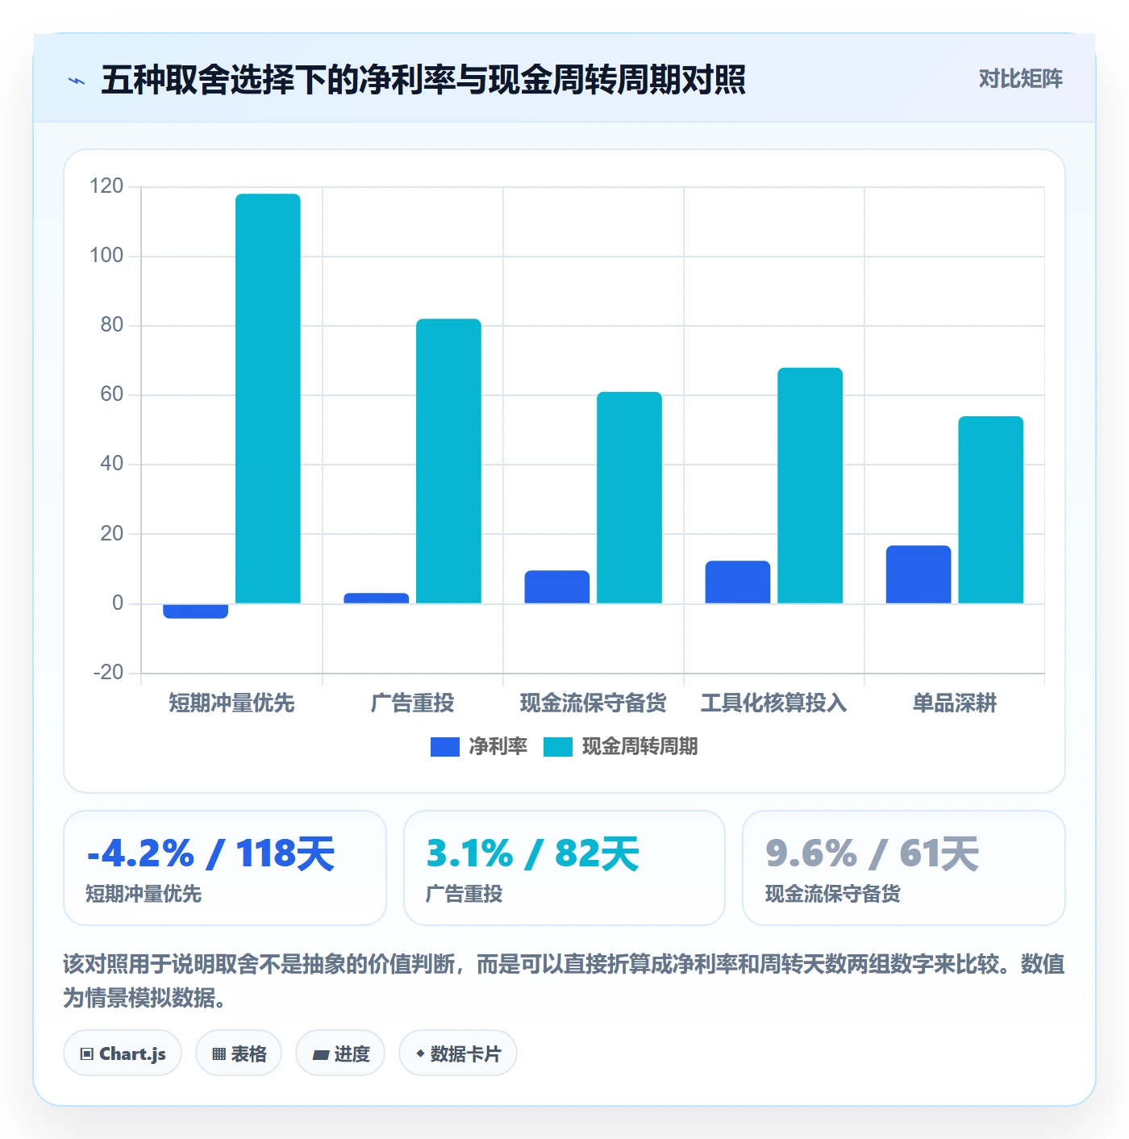Click the 现金流保守备货 cash cycle bar
1129x1139 pixels.
629,498
